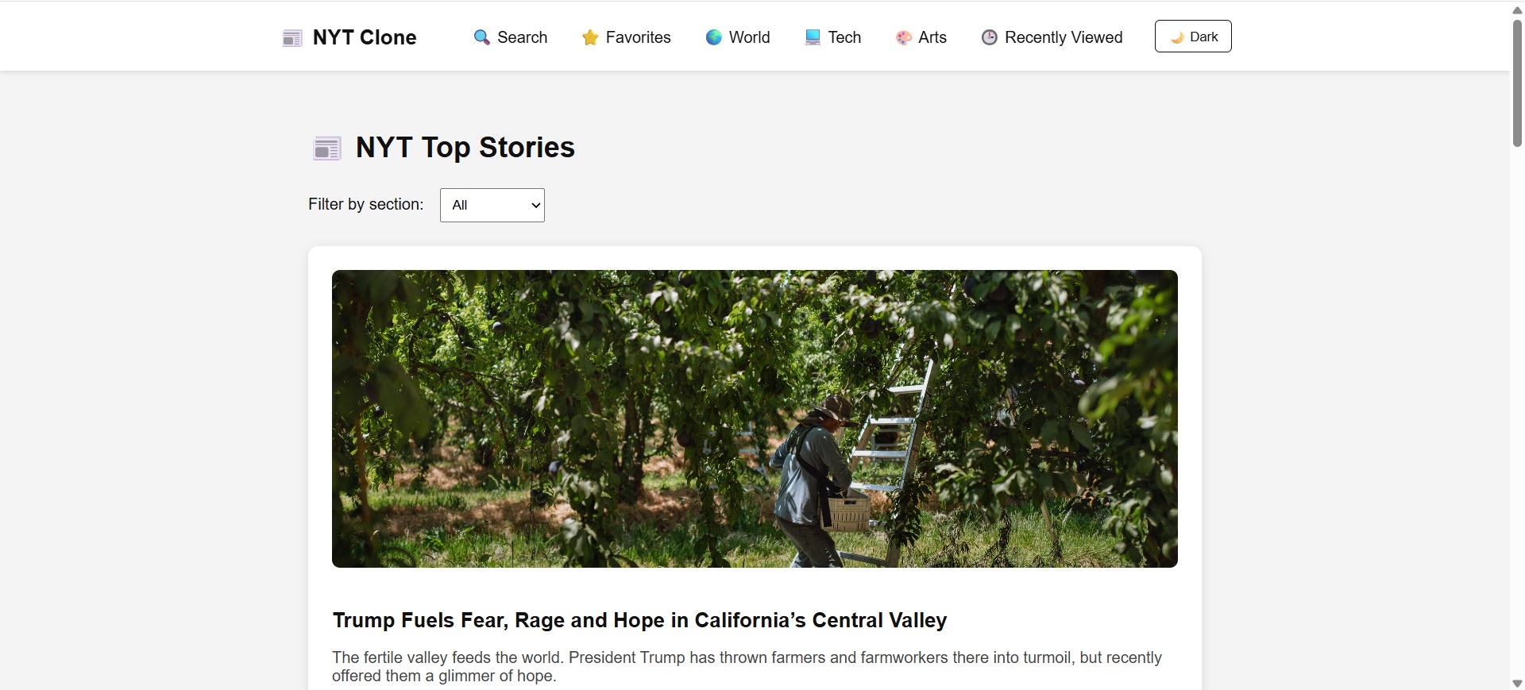Click the NYT Clone site title
The height and width of the screenshot is (690, 1525).
(365, 37)
